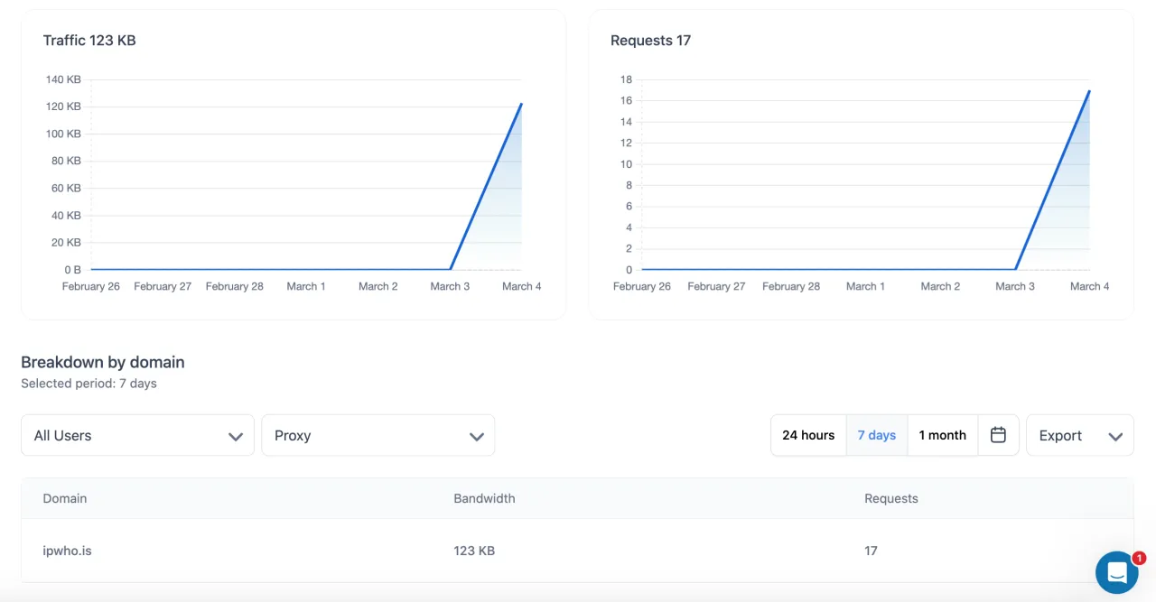Click the Domain column header

click(65, 498)
